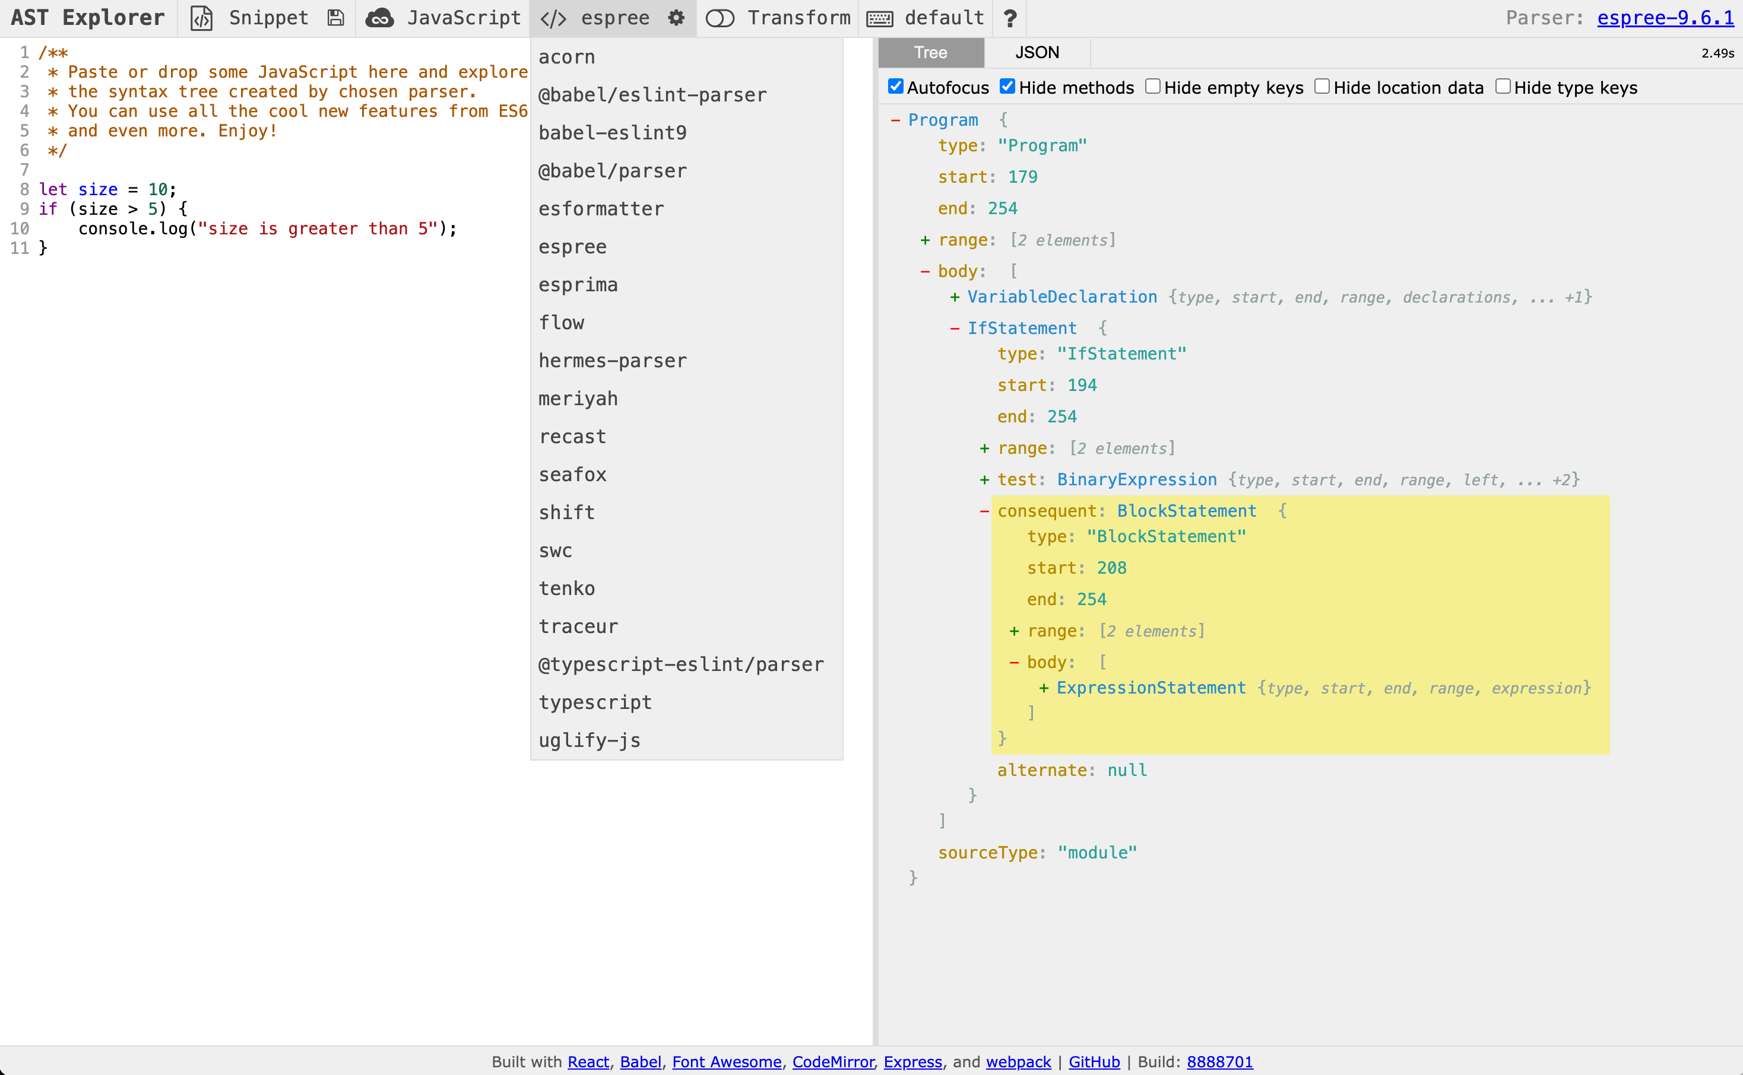The height and width of the screenshot is (1075, 1743).
Task: Collapse the consequent BlockStatement node
Action: pyautogui.click(x=985, y=511)
